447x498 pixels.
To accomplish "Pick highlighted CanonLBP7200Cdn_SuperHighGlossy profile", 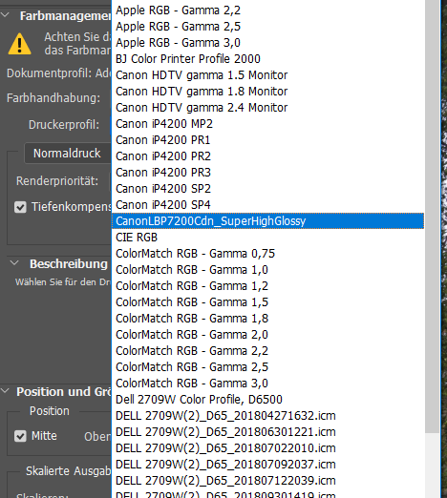I will (x=268, y=221).
